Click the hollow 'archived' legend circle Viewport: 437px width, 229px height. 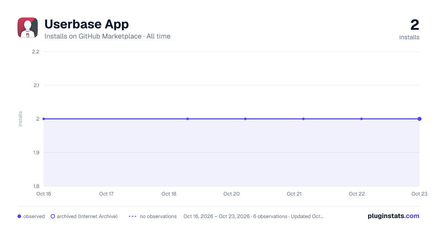(53, 216)
